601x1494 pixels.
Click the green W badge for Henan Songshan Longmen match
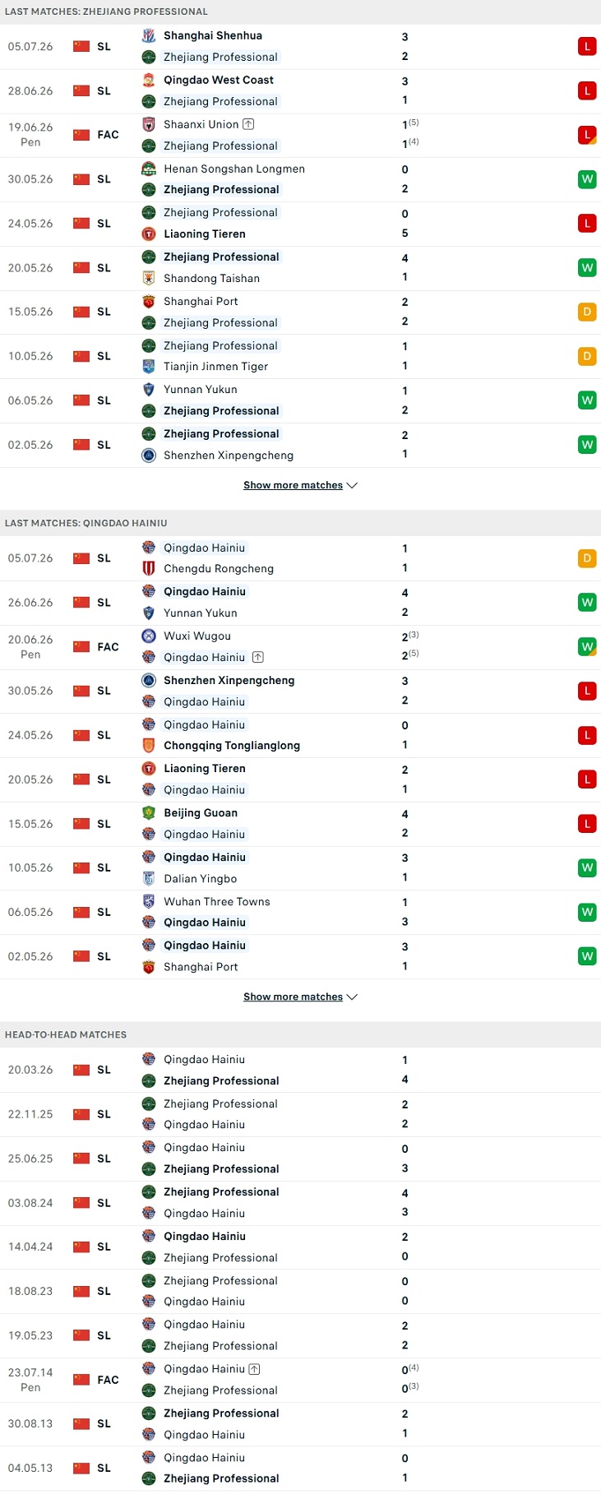587,178
